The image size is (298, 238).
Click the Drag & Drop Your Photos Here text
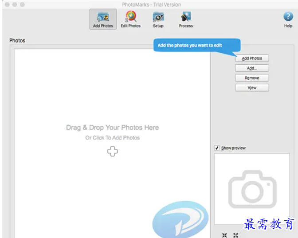click(x=113, y=128)
